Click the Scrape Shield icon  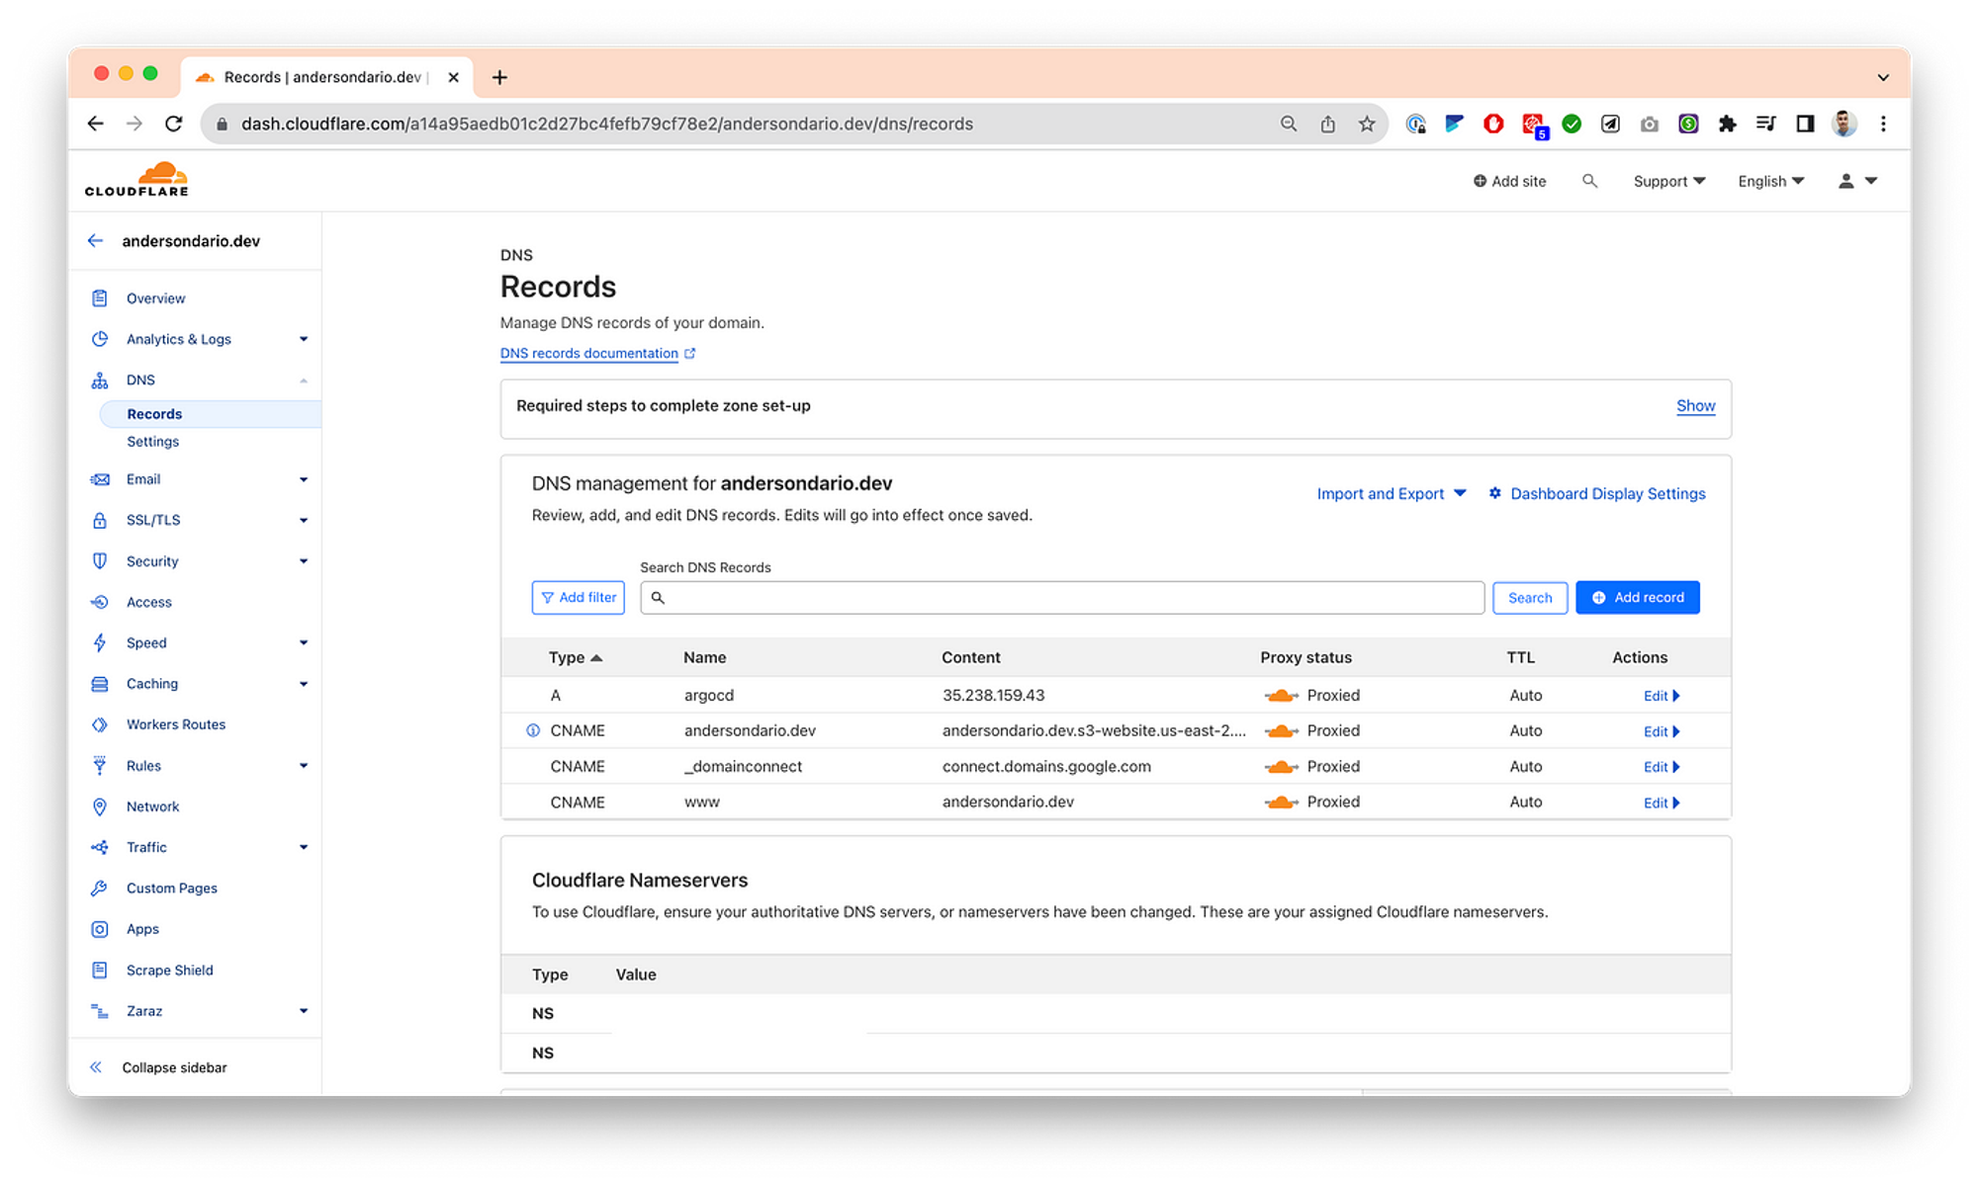(x=100, y=970)
